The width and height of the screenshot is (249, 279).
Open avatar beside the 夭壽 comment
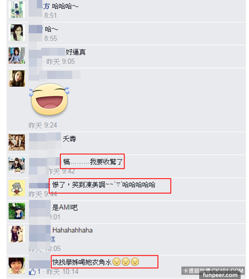click(x=17, y=142)
